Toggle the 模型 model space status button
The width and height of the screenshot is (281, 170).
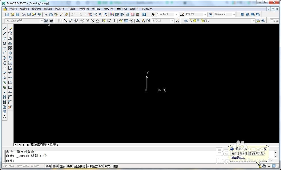[x=115, y=166]
